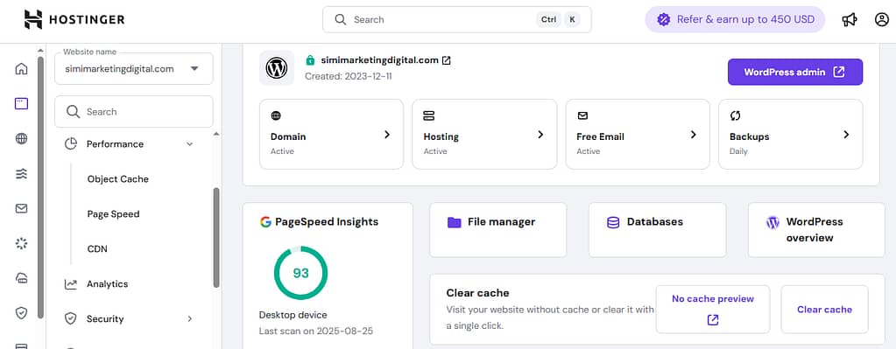
Task: Click the PageSpeed score 93 gauge
Action: point(300,273)
